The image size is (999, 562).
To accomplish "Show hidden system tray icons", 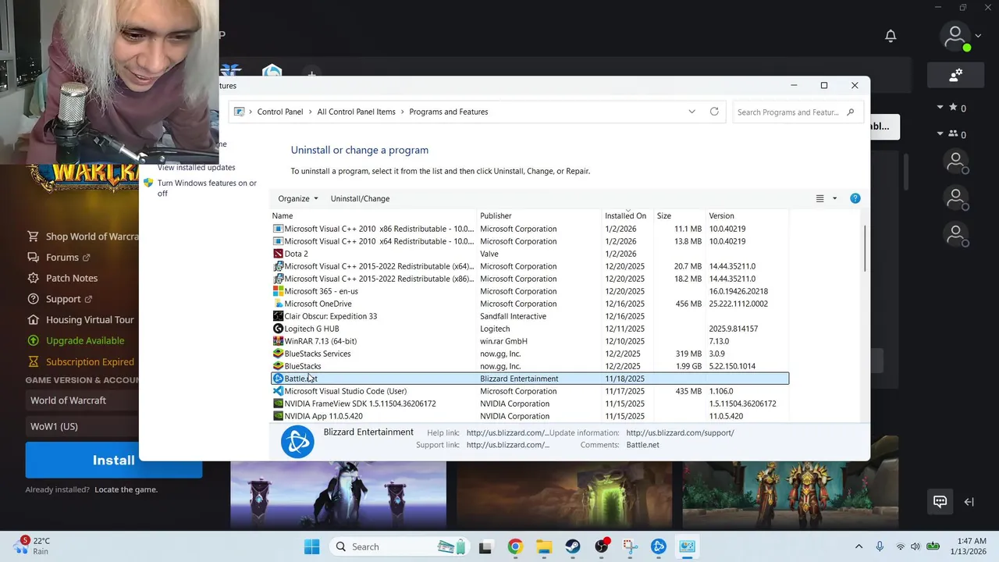I will [859, 546].
